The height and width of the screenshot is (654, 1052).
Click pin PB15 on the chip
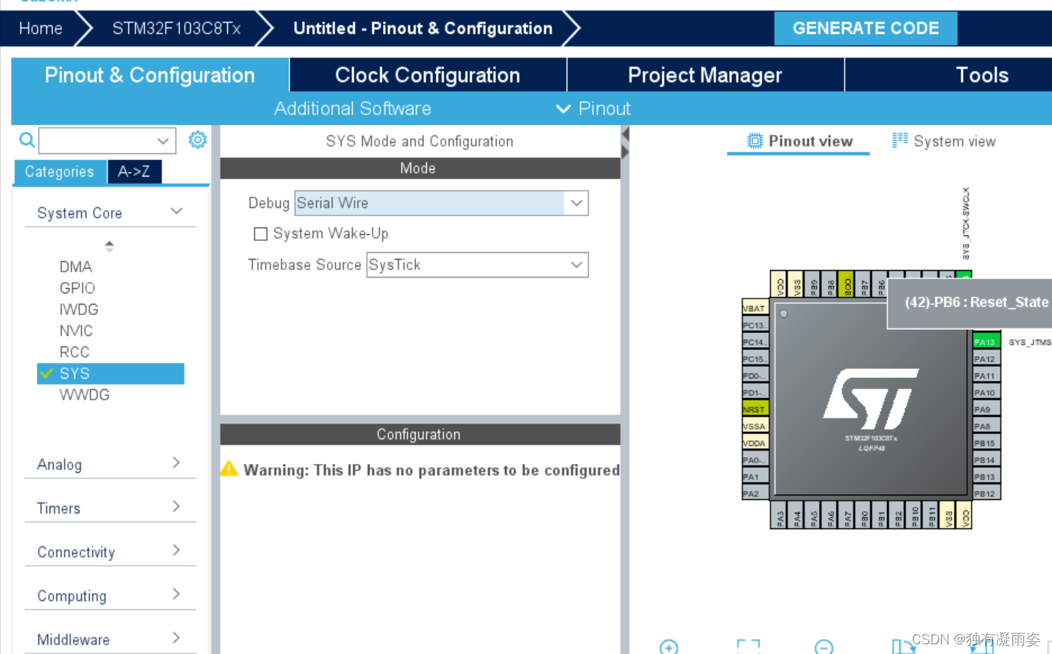pos(987,443)
